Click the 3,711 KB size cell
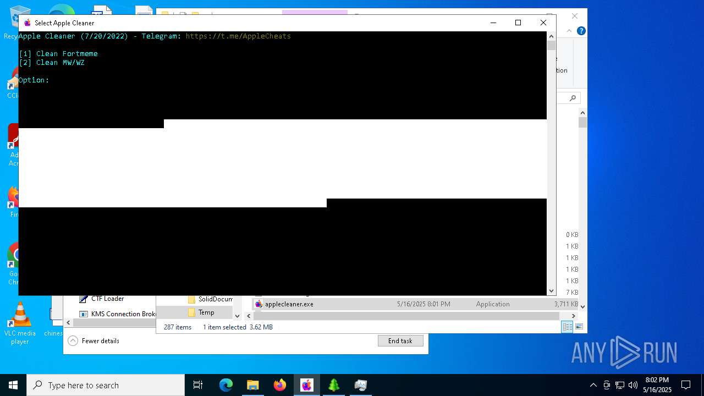The width and height of the screenshot is (704, 396). pyautogui.click(x=566, y=304)
